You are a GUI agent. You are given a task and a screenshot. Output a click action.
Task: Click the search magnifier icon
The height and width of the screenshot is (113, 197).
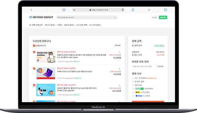pos(115,18)
